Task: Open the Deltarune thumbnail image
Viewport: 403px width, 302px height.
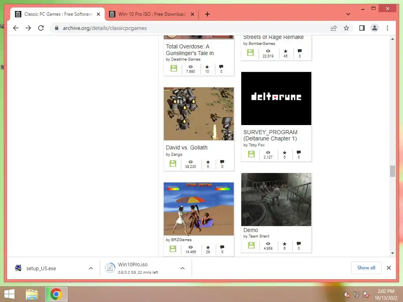Action: [x=276, y=98]
